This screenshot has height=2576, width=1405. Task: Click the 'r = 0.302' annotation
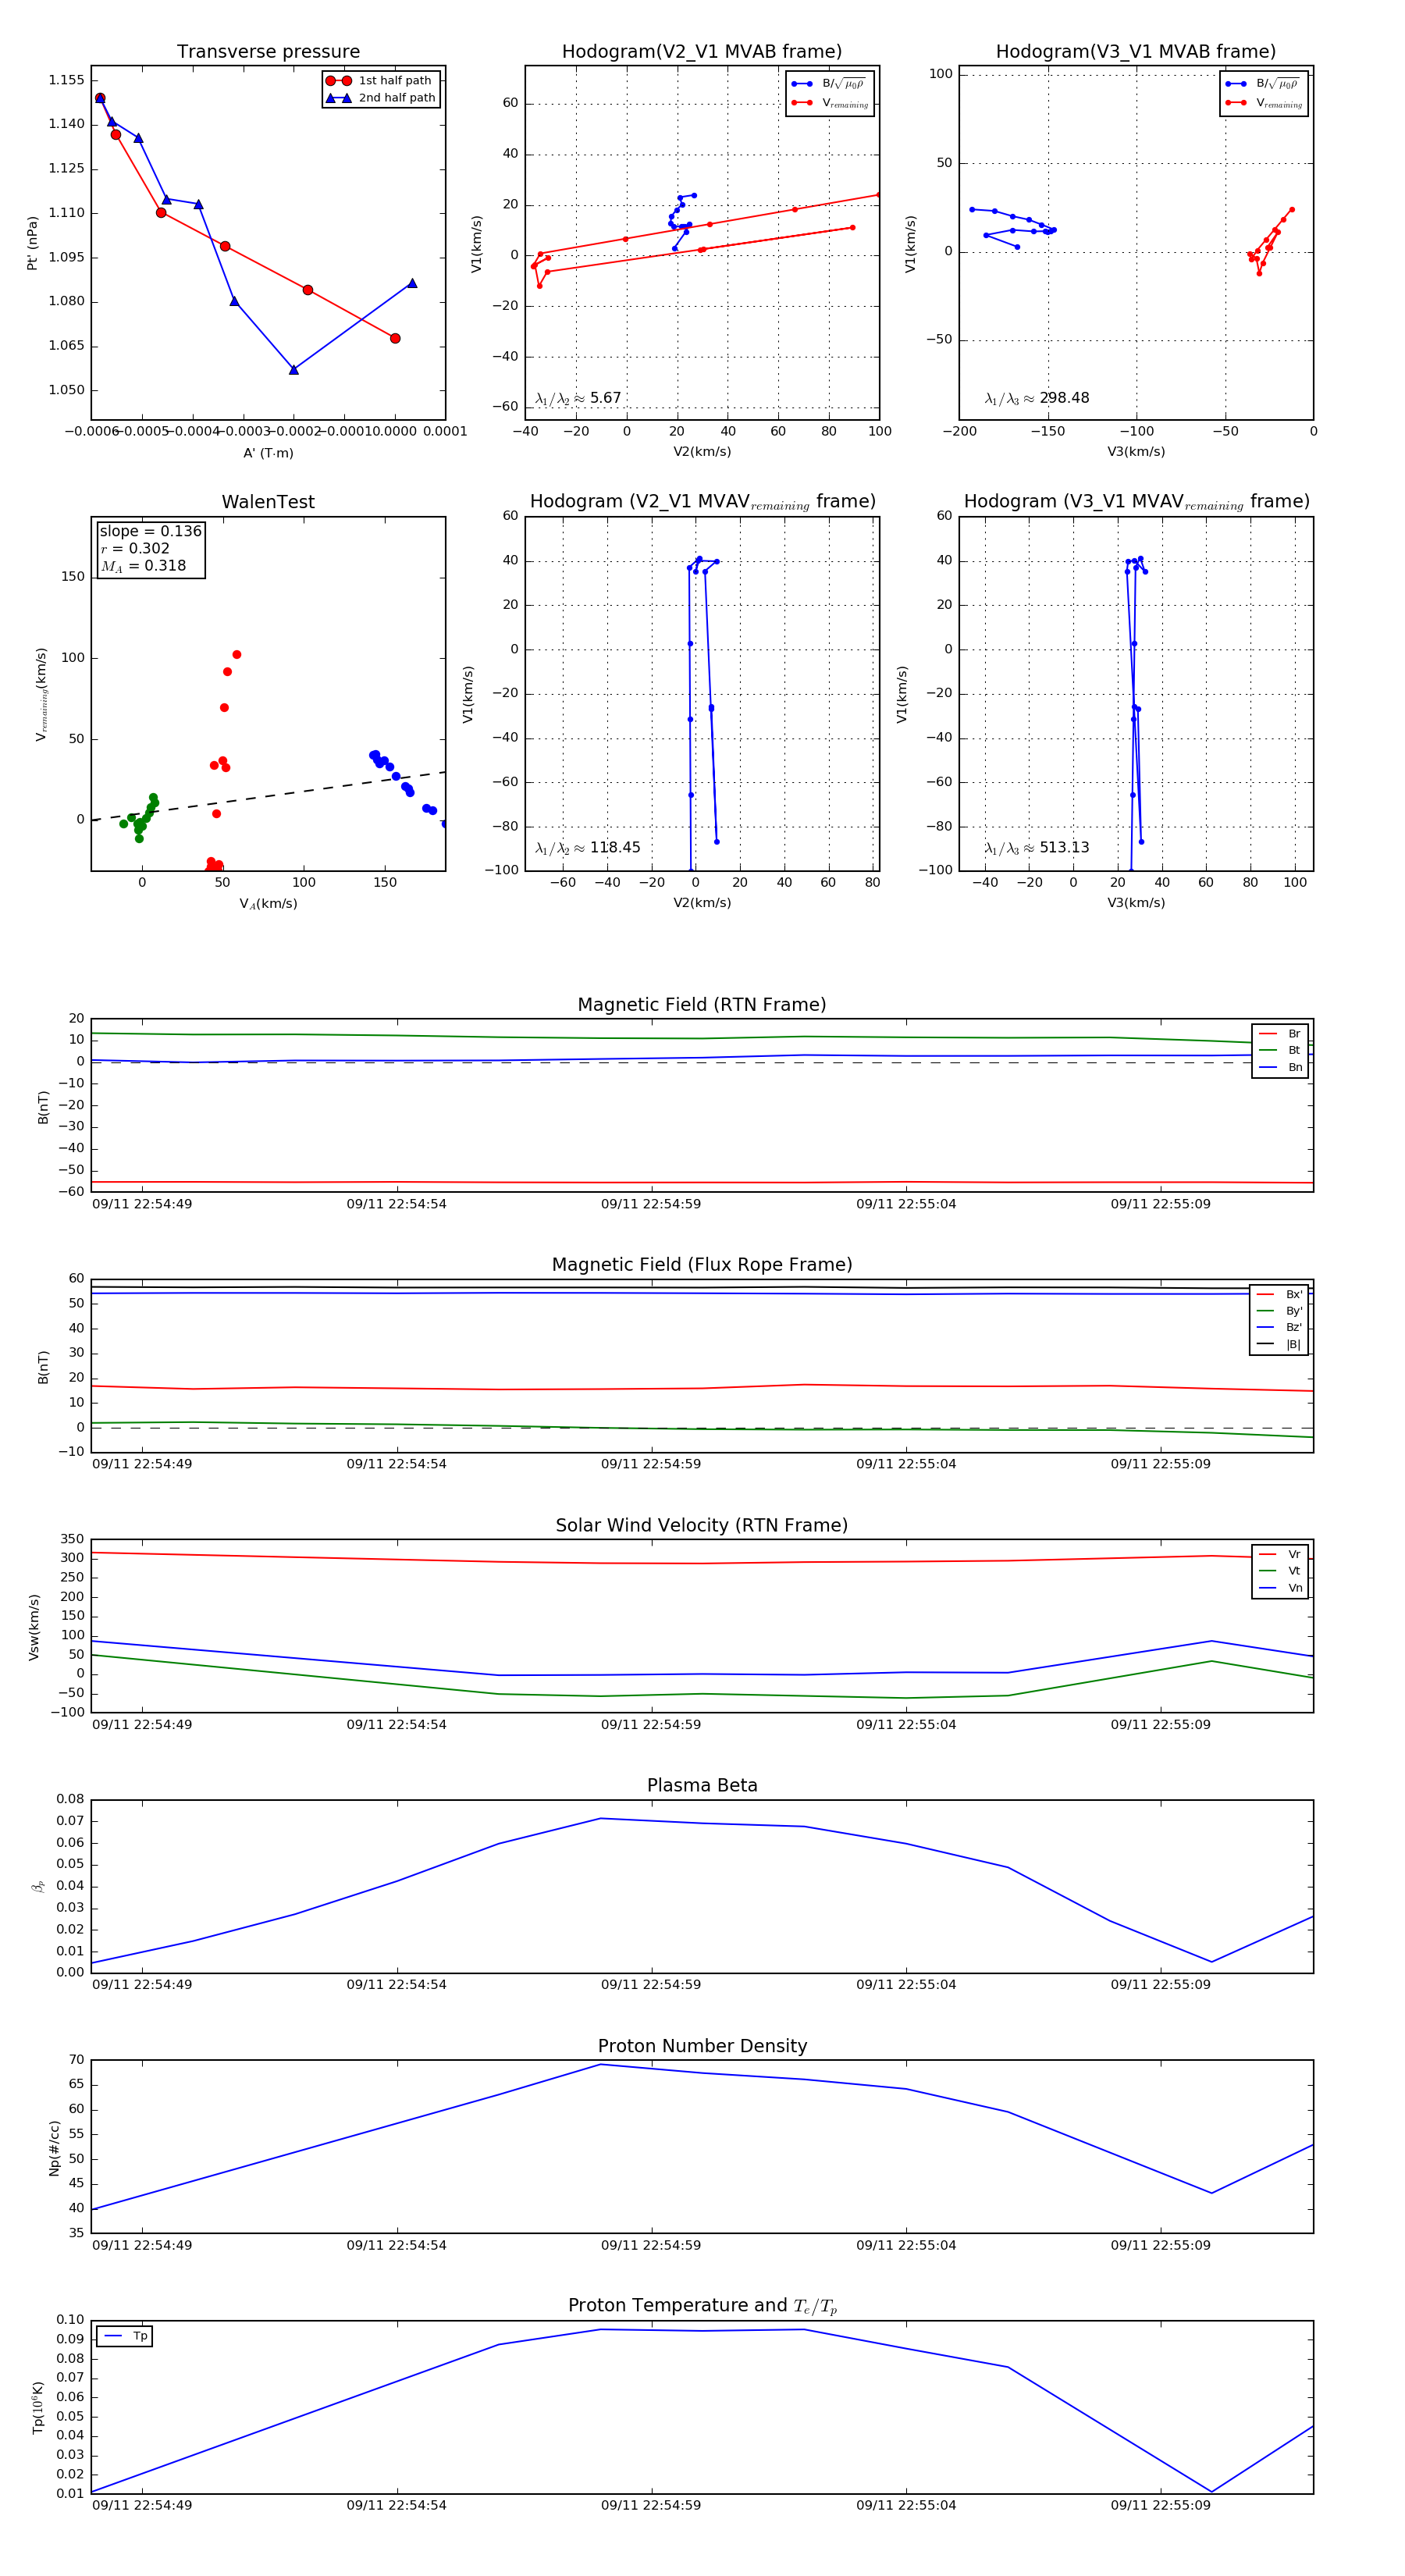[135, 548]
